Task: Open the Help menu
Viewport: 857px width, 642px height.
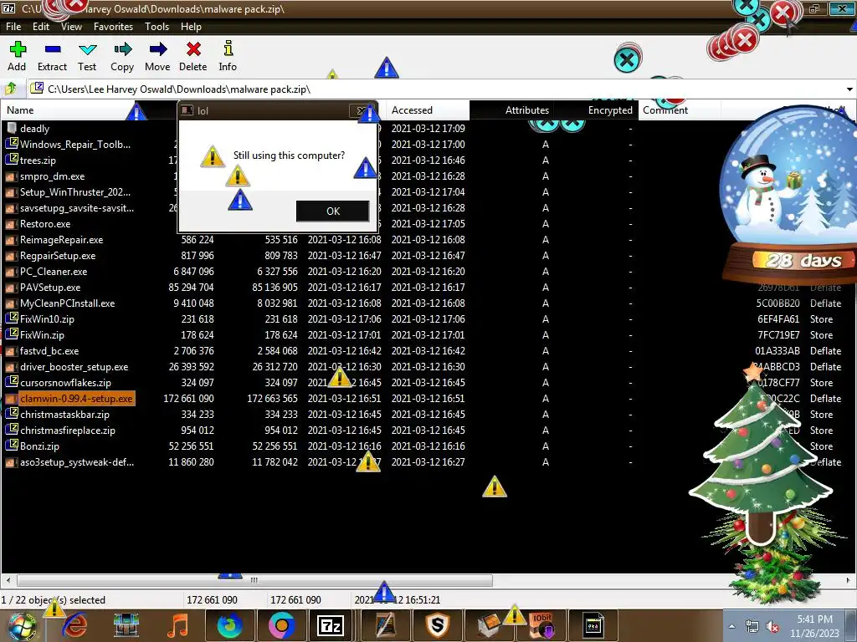Action: pyautogui.click(x=191, y=26)
